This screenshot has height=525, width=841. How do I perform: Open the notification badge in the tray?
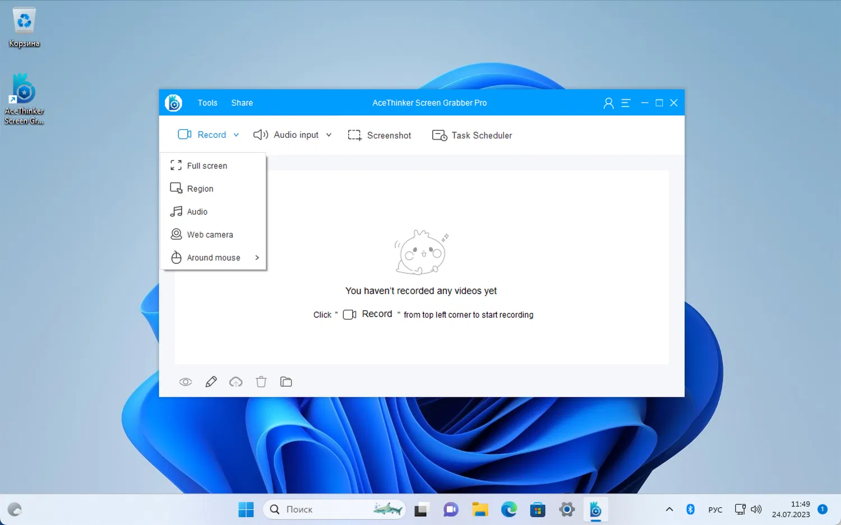coord(822,509)
